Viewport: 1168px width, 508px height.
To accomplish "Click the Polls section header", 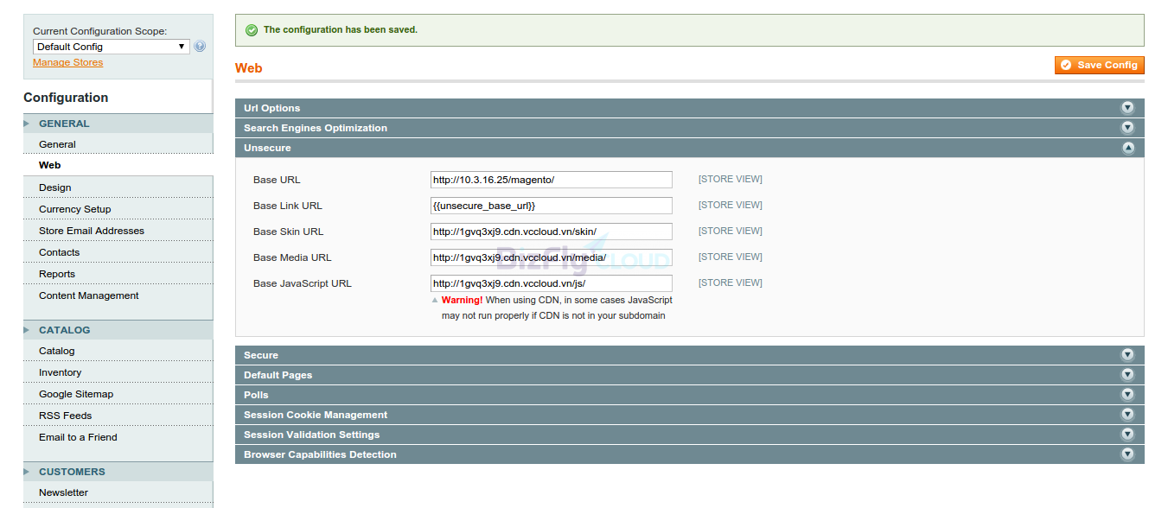I will pos(689,395).
